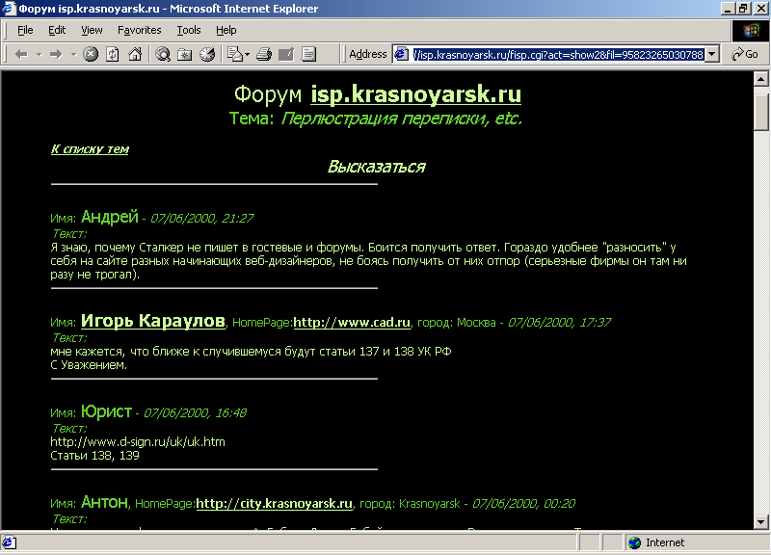Click the scrollbar up arrow
Screen dimensions: 771x555
coord(760,79)
